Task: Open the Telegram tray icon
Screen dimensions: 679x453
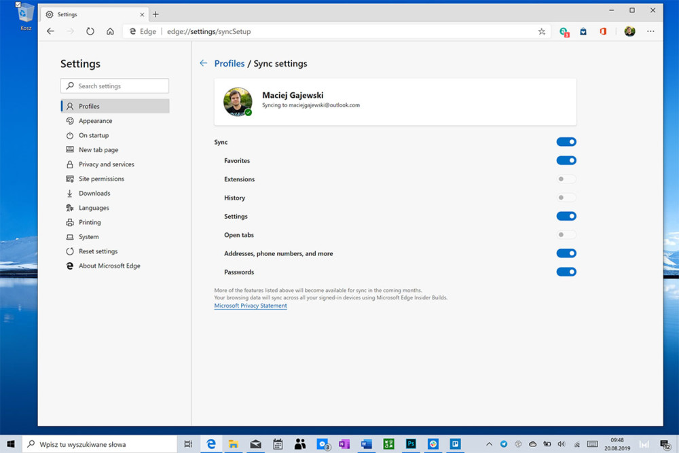Action: coord(504,444)
